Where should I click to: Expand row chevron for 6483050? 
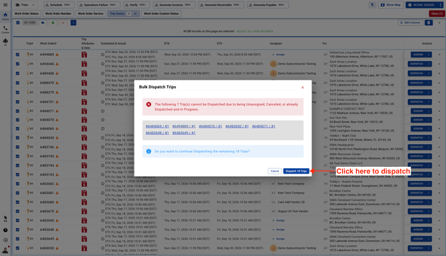[439, 248]
